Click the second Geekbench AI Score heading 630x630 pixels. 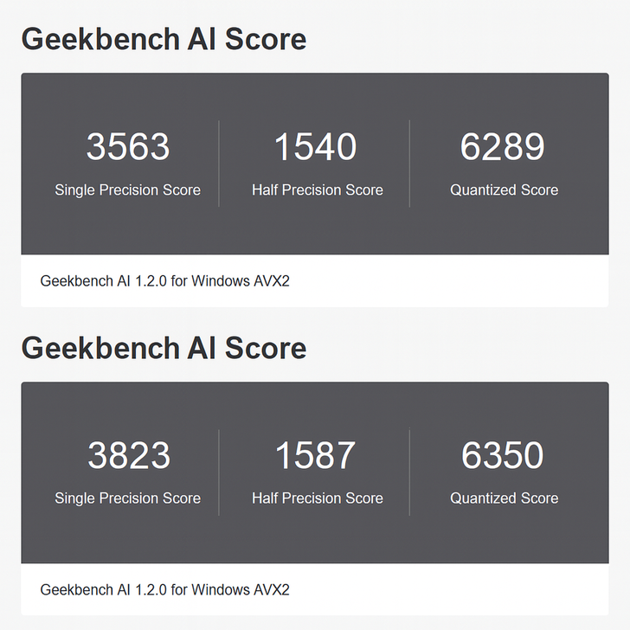coord(164,348)
